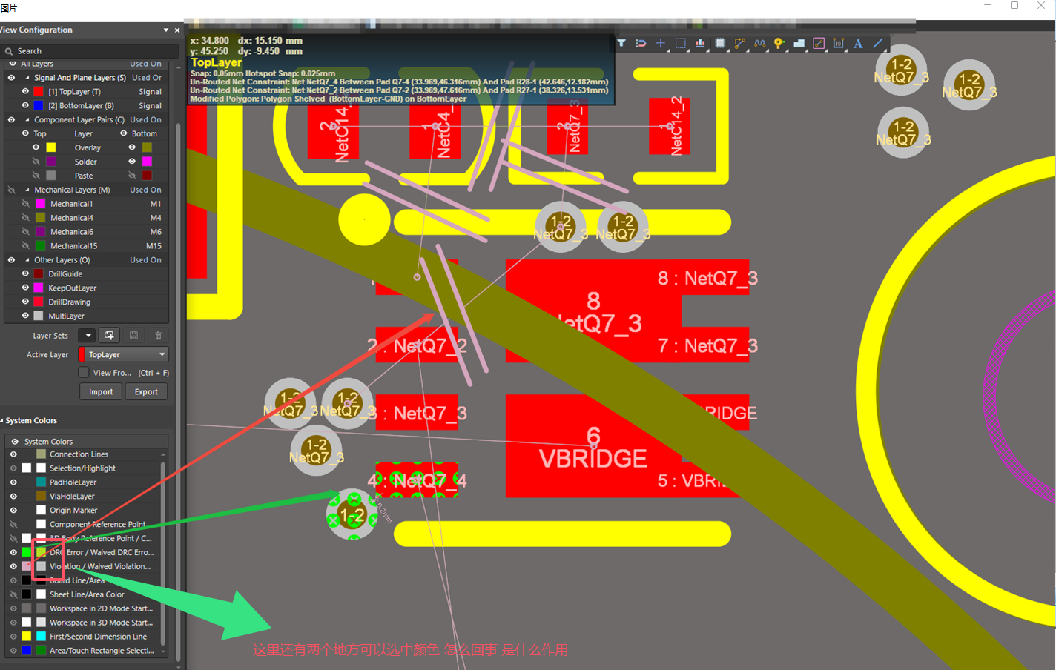The height and width of the screenshot is (670, 1056).
Task: Toggle visibility of Connection Lines
Action: (13, 454)
